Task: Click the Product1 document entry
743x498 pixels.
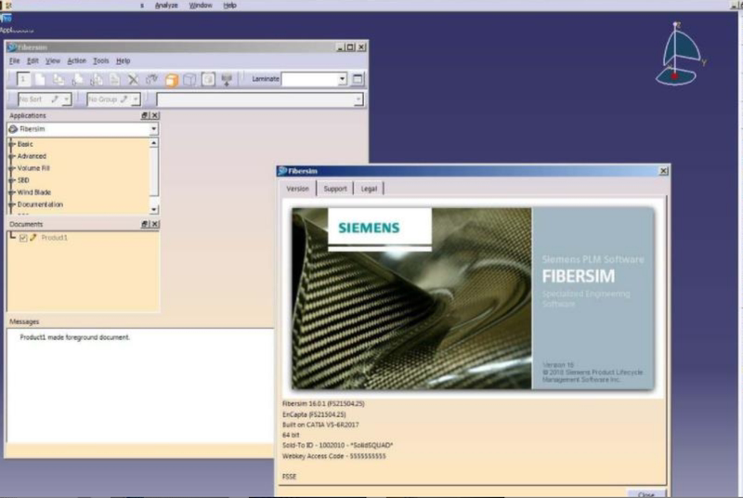Action: tap(54, 238)
